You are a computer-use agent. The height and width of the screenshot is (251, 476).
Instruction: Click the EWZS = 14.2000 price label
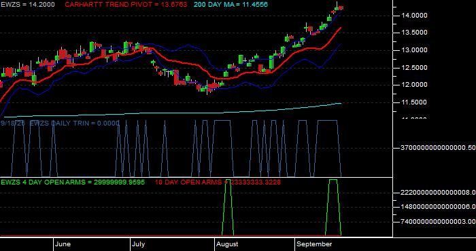28,5
